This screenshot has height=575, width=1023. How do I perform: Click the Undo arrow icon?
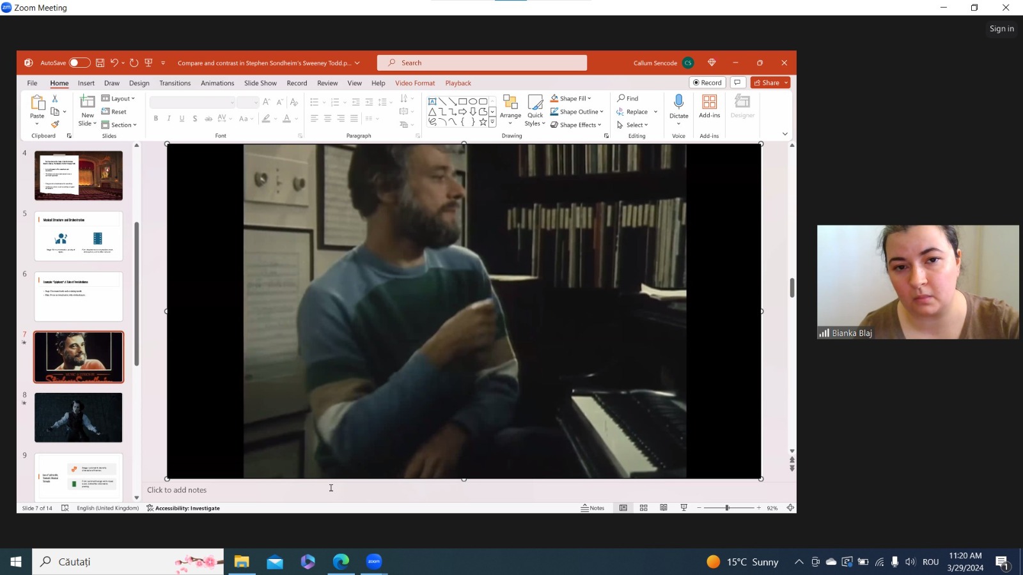[114, 63]
